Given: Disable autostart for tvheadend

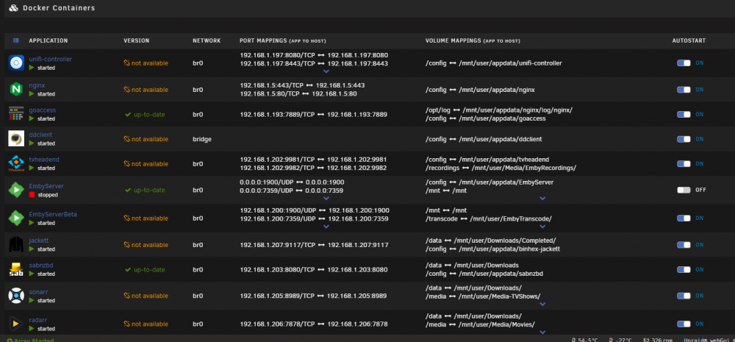Looking at the screenshot, I should coord(684,164).
